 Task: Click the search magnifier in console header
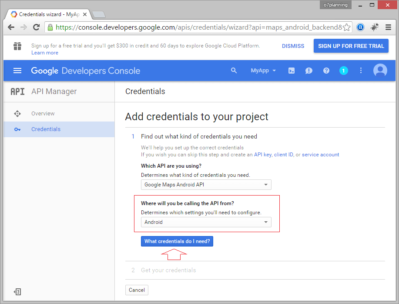[234, 71]
